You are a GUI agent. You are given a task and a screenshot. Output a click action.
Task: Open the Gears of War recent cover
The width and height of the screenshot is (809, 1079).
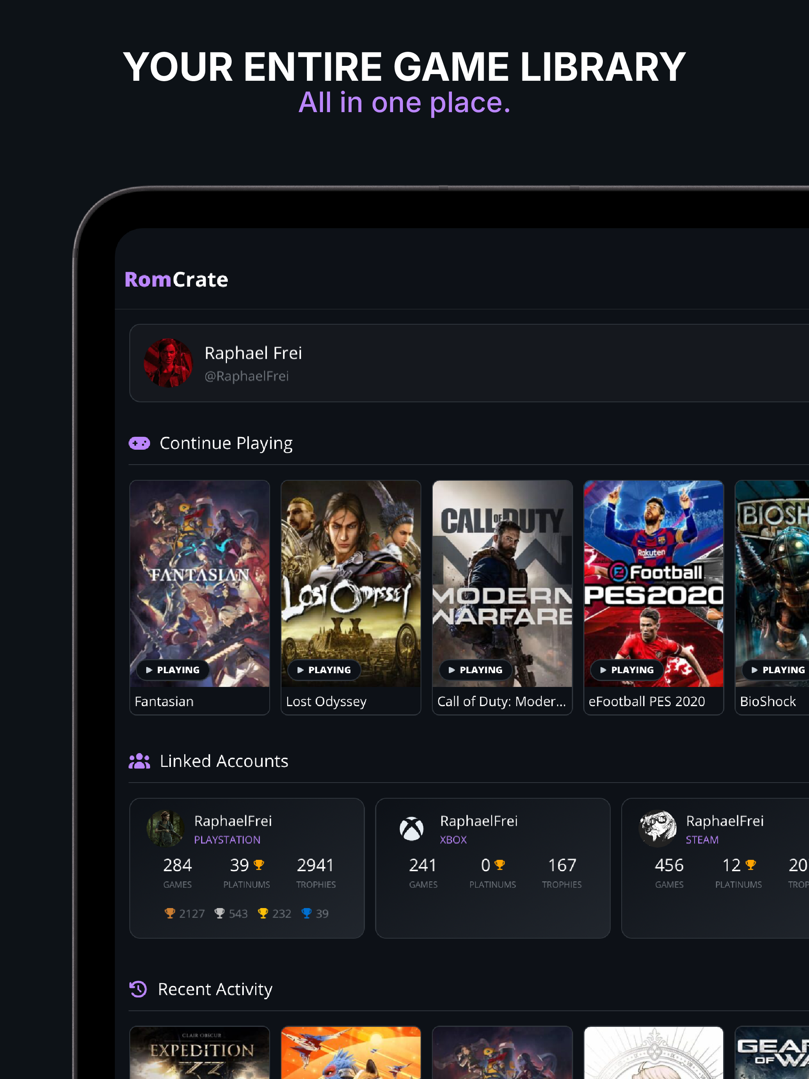click(x=772, y=1053)
